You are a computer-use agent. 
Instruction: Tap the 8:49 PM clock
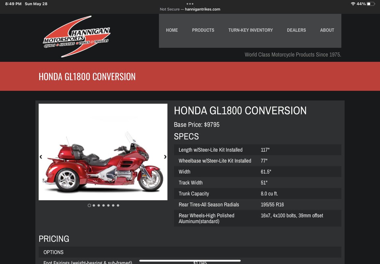[x=13, y=4]
